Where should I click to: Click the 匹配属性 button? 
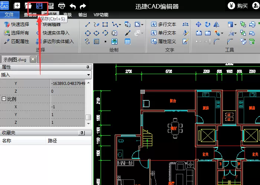click(x=16, y=42)
